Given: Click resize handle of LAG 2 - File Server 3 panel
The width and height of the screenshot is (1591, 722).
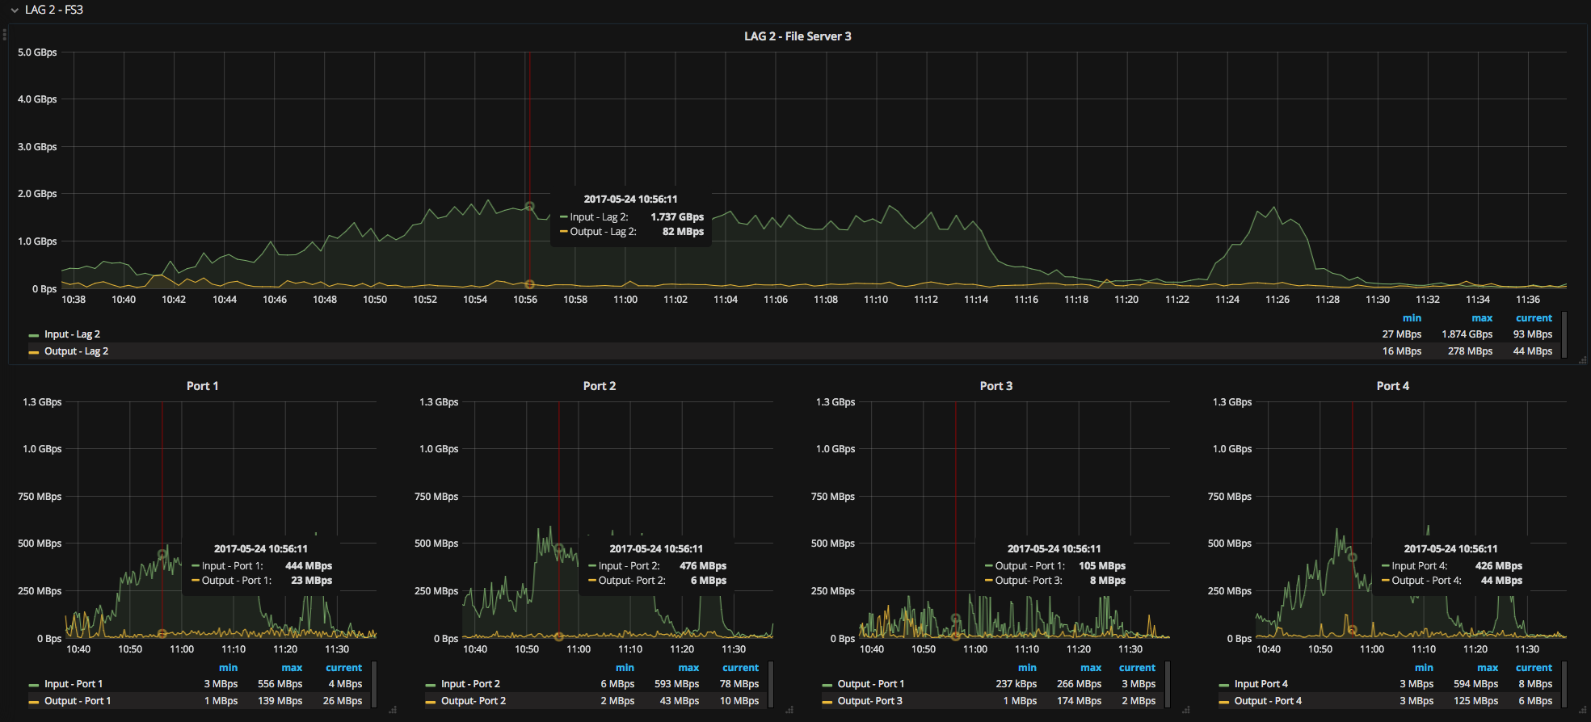Looking at the screenshot, I should coord(1582,360).
